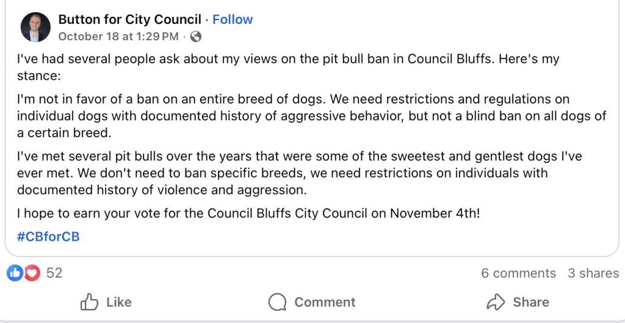View the 52 reactions count

pos(54,273)
